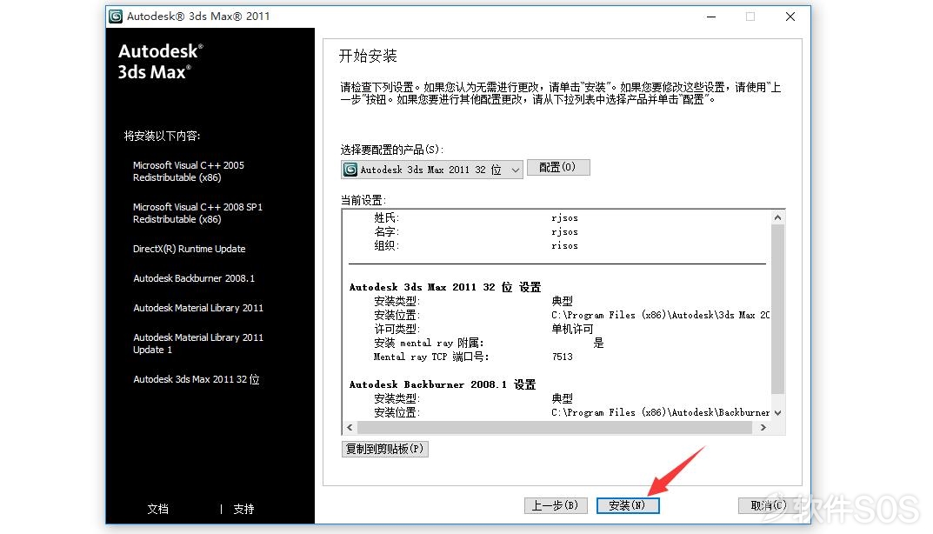
Task: Select 'Autodesk Material Library 2011 Update 1' entry
Action: click(198, 344)
